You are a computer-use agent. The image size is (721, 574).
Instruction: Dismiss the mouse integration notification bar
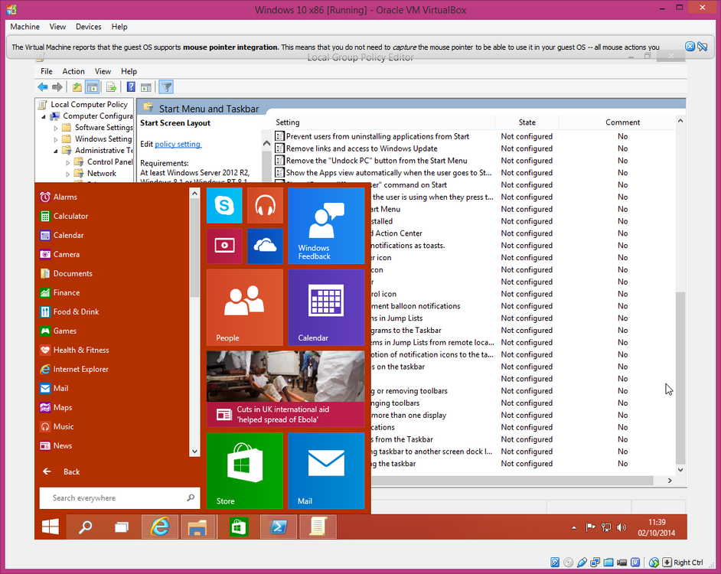pyautogui.click(x=690, y=46)
